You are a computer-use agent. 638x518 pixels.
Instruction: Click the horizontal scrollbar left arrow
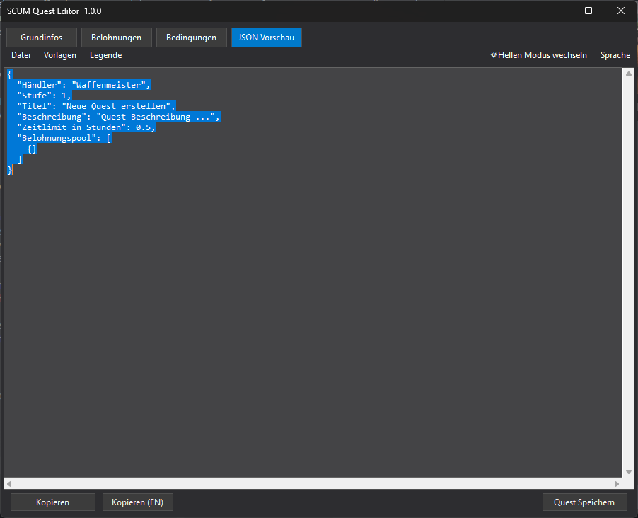click(x=9, y=483)
